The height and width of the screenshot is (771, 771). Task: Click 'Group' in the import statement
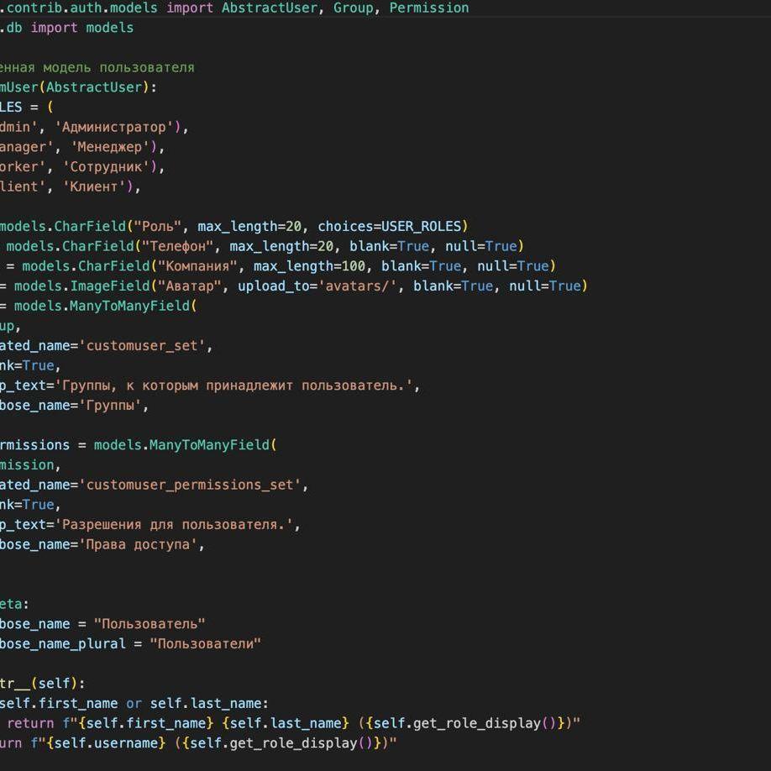click(353, 8)
